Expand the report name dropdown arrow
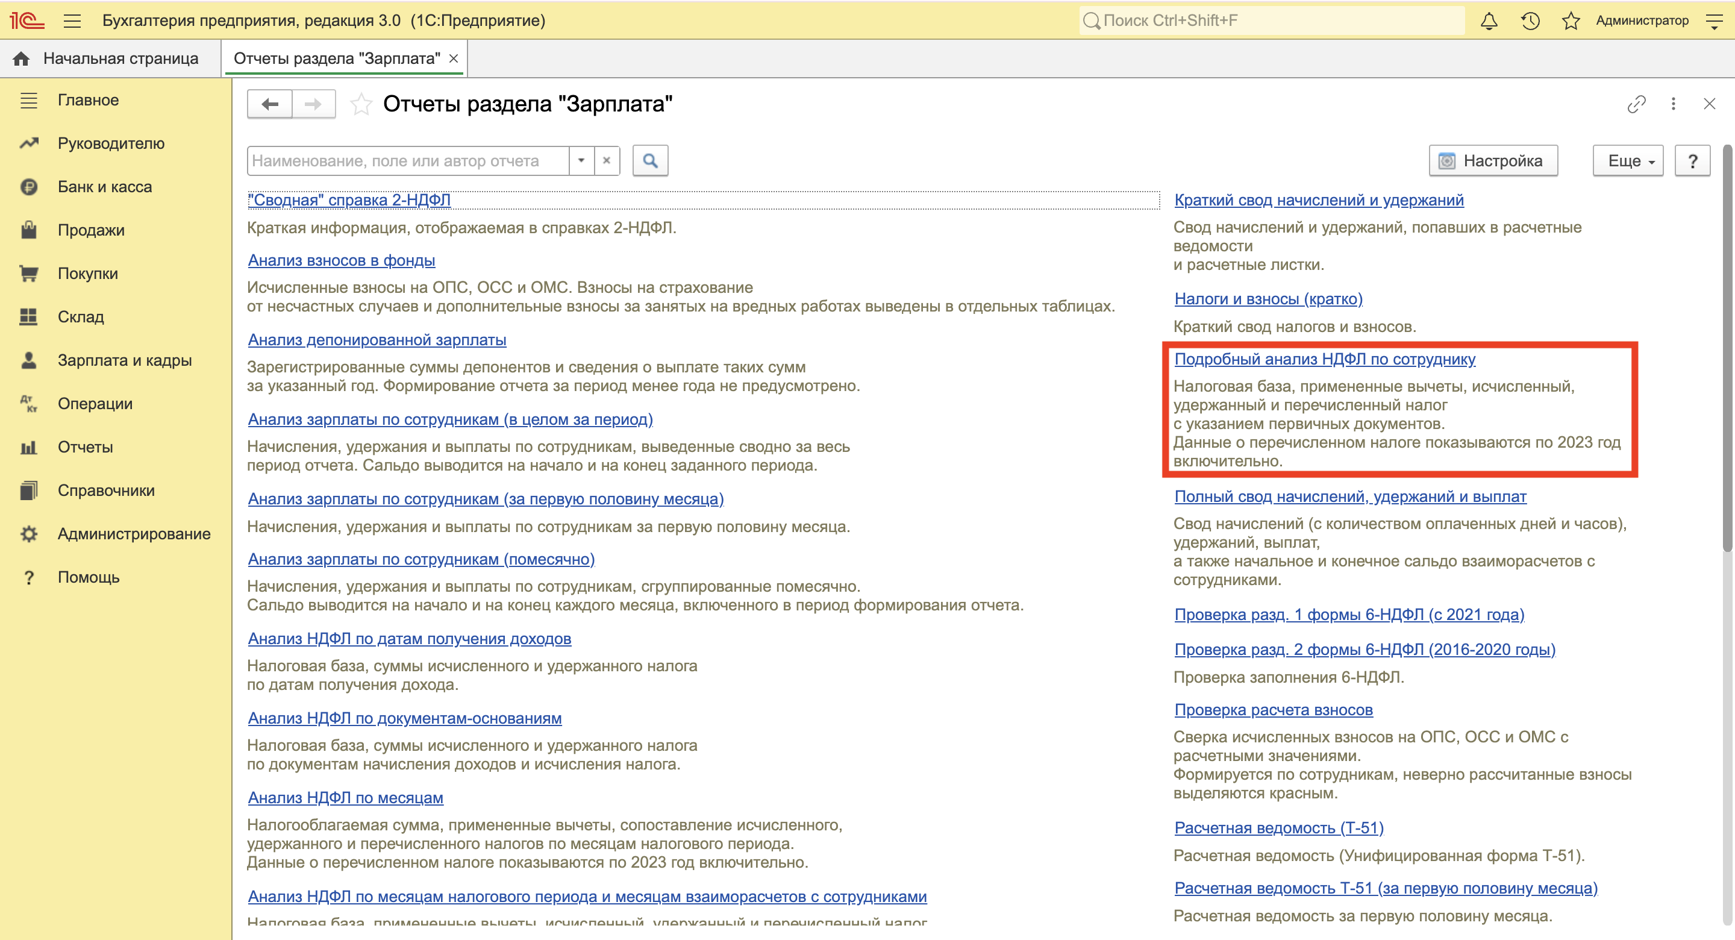Screen dimensions: 1735x940 [581, 160]
